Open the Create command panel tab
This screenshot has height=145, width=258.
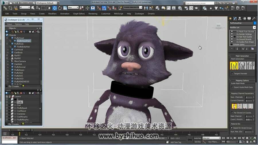click(x=230, y=18)
